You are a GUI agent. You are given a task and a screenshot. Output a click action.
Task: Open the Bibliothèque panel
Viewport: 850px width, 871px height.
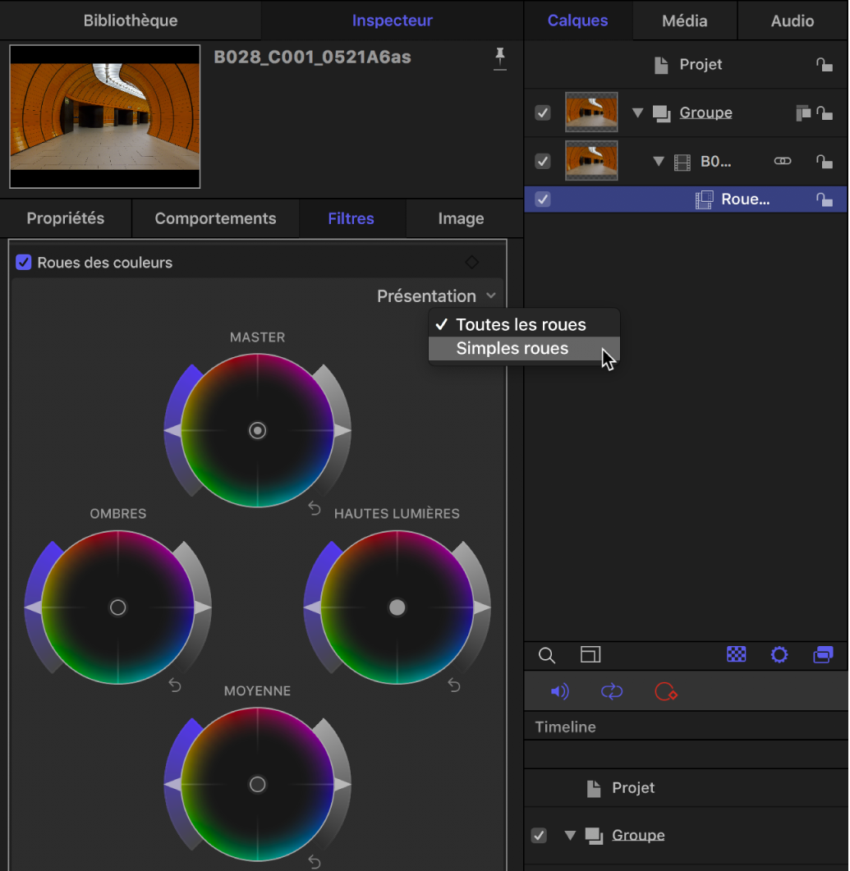[130, 21]
